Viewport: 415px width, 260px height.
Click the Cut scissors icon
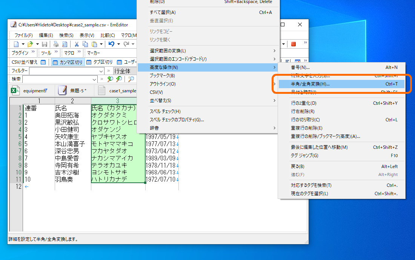(77, 44)
